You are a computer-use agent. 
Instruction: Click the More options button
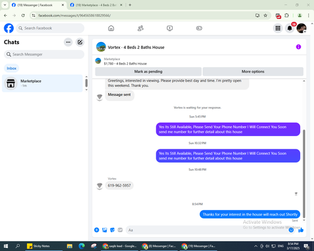pos(253,72)
